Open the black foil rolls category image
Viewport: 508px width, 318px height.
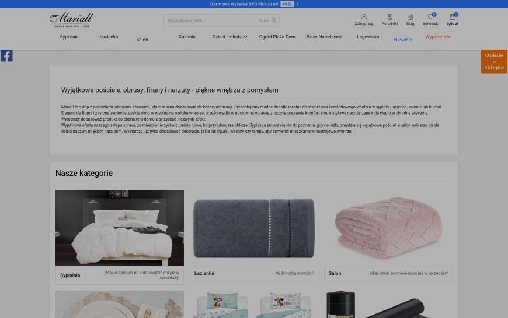(388, 304)
